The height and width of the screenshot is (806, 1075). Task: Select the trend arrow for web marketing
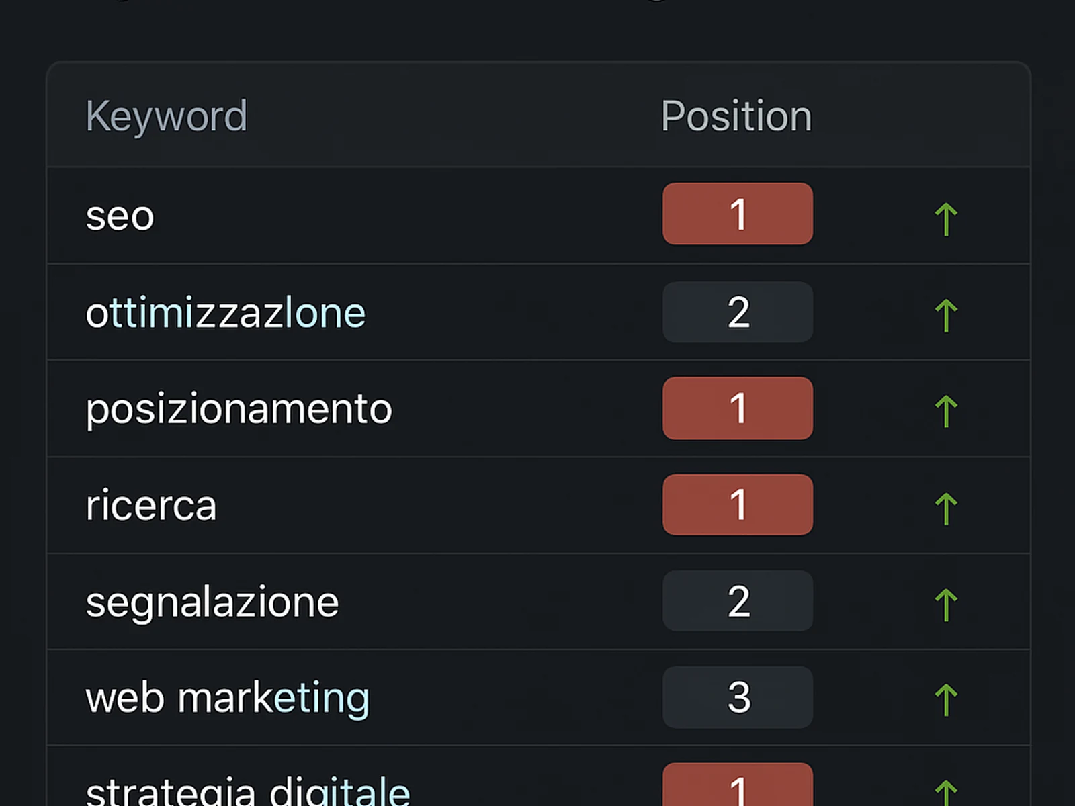[947, 699]
